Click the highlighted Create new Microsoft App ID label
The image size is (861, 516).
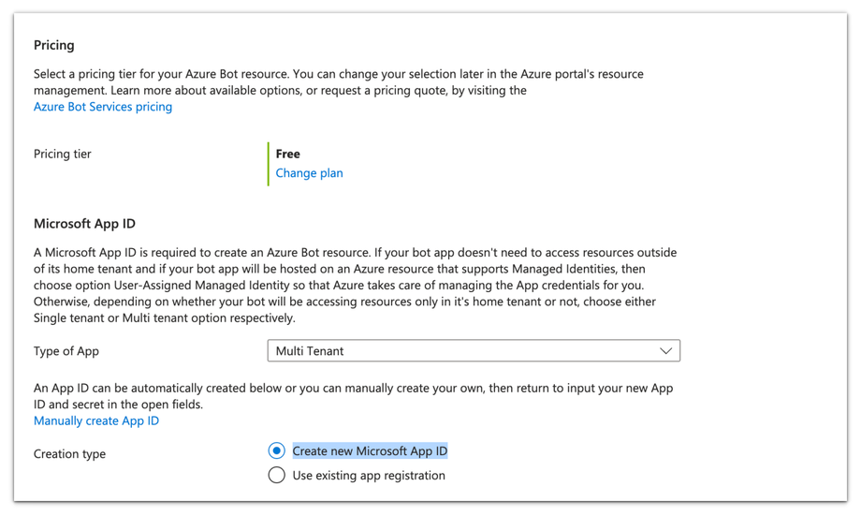[370, 451]
